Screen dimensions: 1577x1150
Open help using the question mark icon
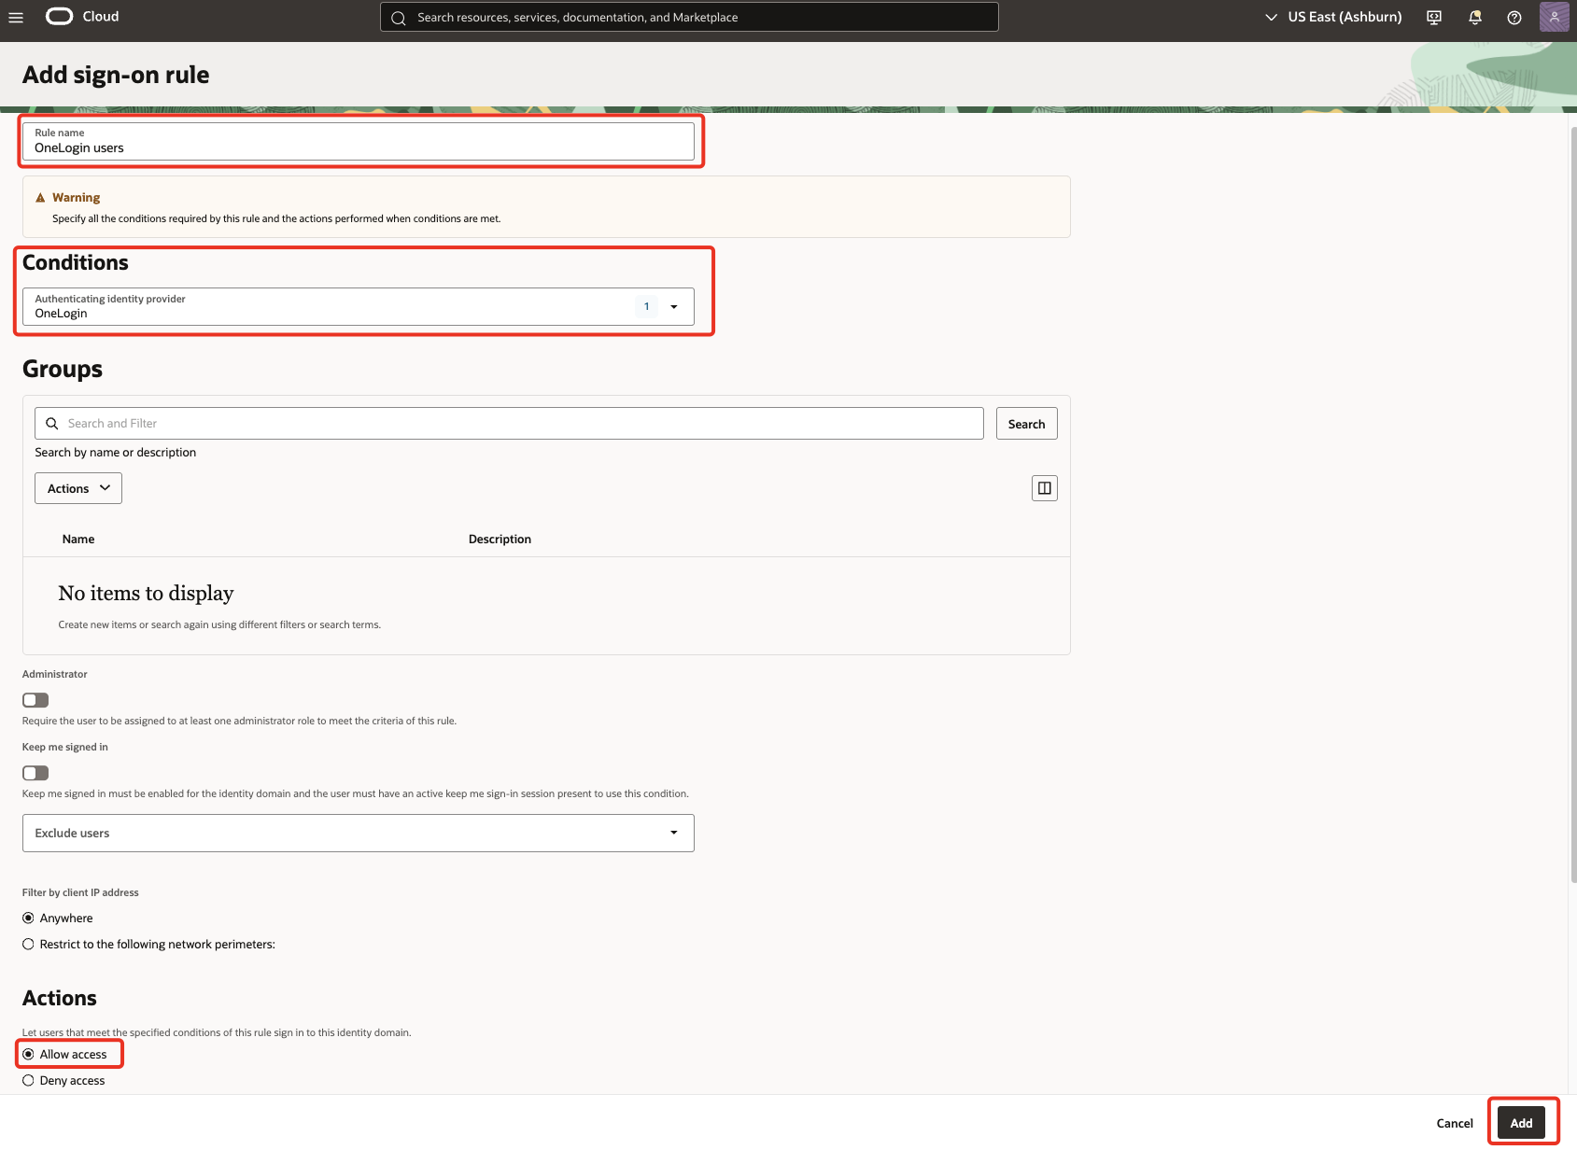1514,17
